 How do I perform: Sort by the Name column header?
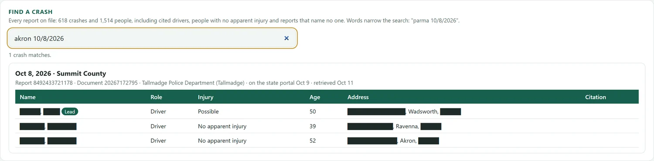(28, 97)
